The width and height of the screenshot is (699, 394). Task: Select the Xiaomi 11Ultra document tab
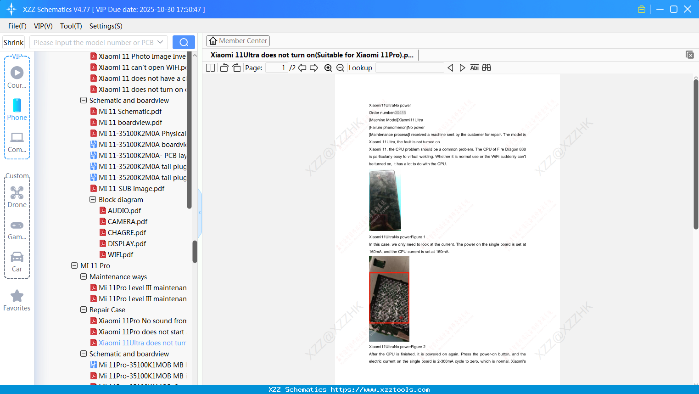pyautogui.click(x=312, y=55)
